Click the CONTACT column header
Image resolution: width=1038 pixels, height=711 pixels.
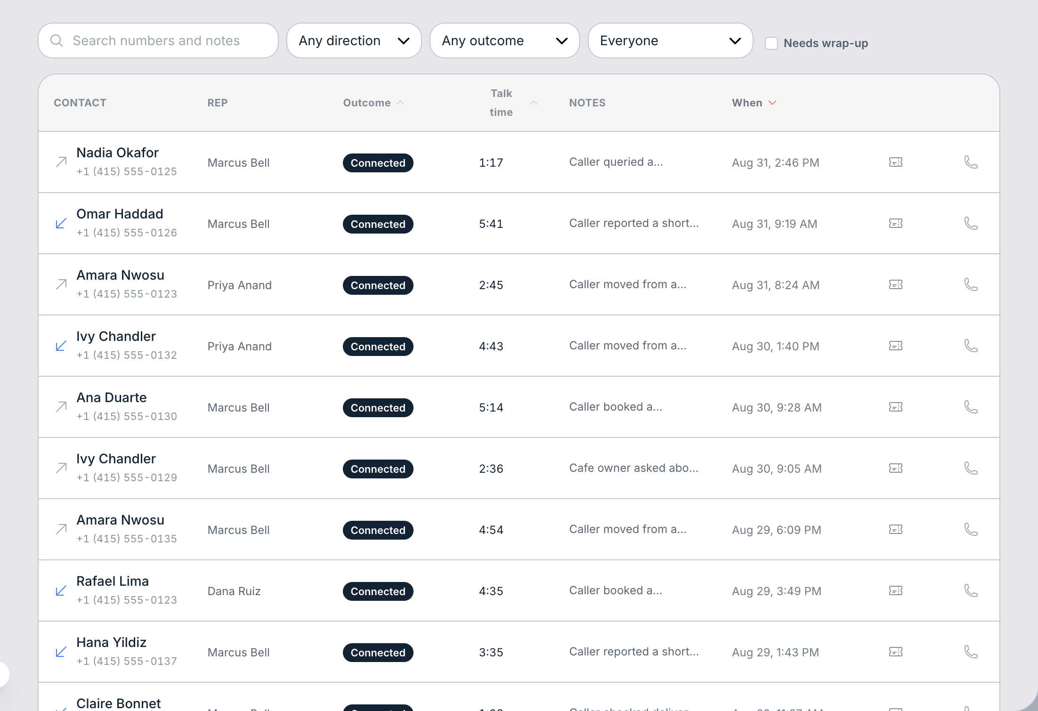[80, 103]
